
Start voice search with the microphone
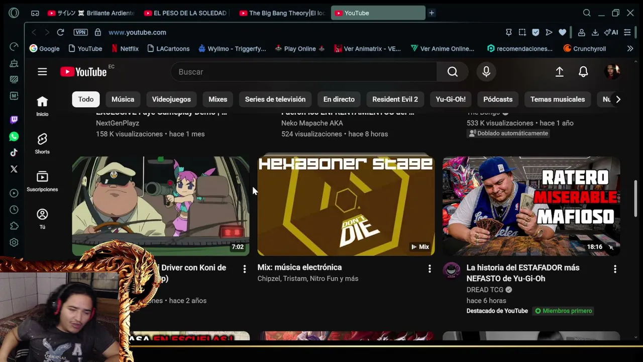(486, 72)
